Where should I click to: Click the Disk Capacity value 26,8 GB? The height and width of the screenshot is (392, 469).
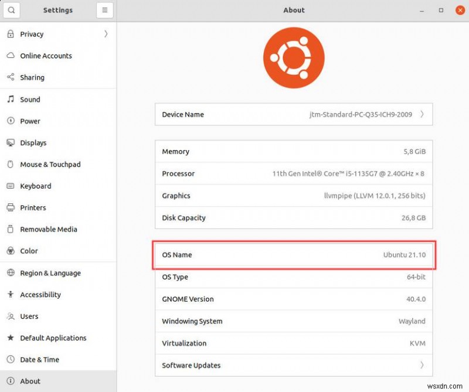pos(414,218)
